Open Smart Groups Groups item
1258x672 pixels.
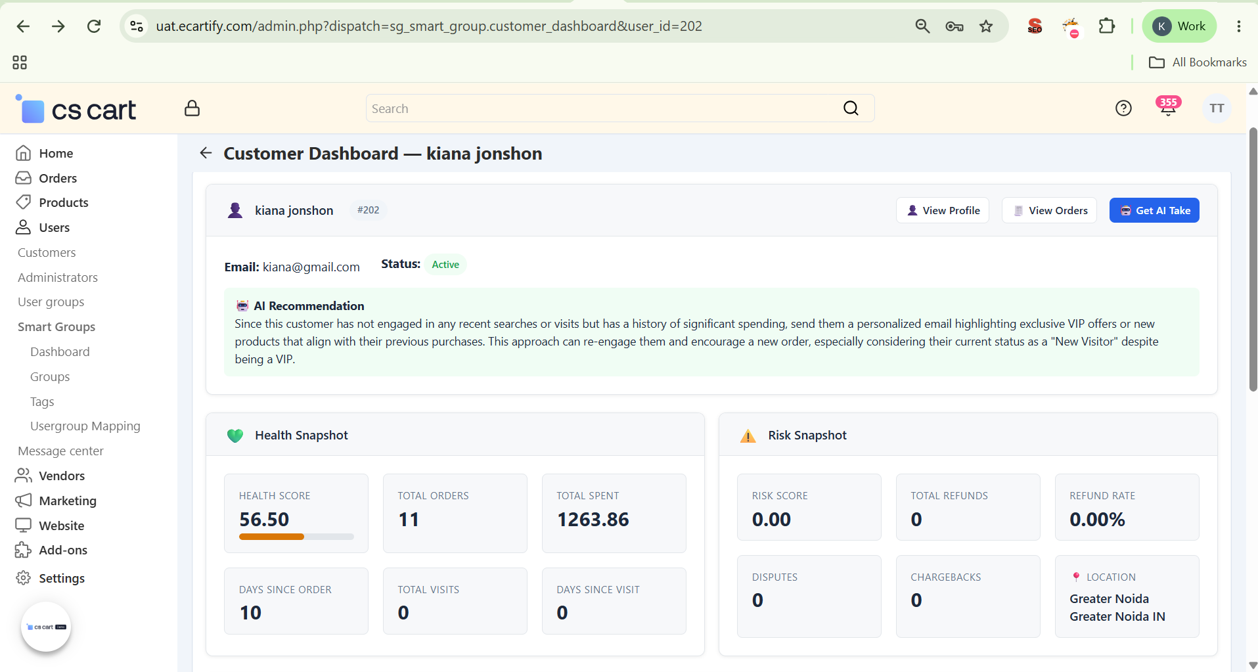(50, 376)
